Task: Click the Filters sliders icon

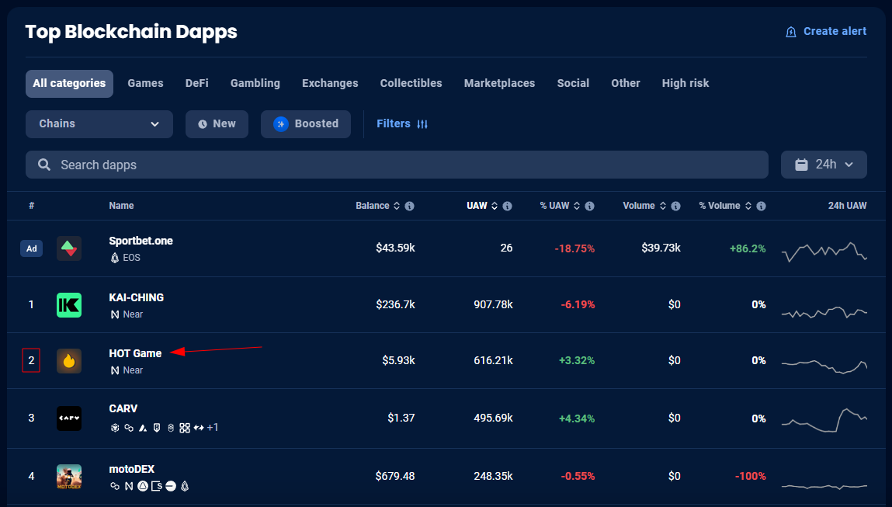Action: point(422,124)
